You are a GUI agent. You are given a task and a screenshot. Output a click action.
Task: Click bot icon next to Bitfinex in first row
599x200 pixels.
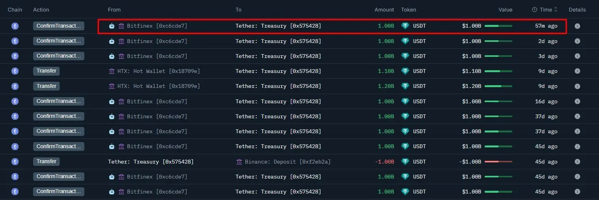click(x=112, y=26)
